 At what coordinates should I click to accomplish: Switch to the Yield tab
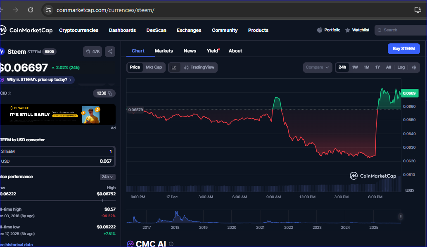pyautogui.click(x=212, y=51)
